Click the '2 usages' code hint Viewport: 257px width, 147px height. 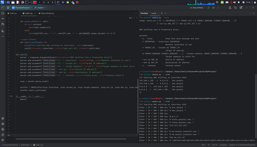tap(28, 39)
